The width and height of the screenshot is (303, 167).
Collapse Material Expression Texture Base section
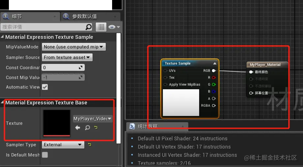[x=2, y=102]
